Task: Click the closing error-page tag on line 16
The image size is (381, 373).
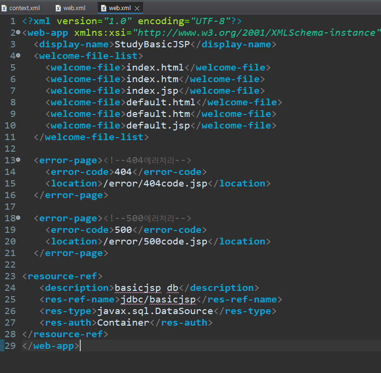Action: 71,196
